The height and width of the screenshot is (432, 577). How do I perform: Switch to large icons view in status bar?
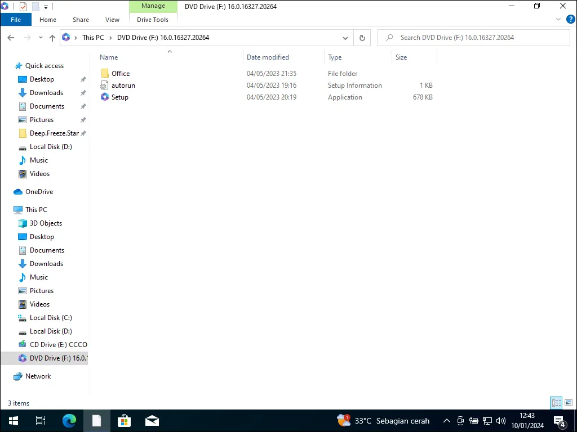click(x=569, y=403)
